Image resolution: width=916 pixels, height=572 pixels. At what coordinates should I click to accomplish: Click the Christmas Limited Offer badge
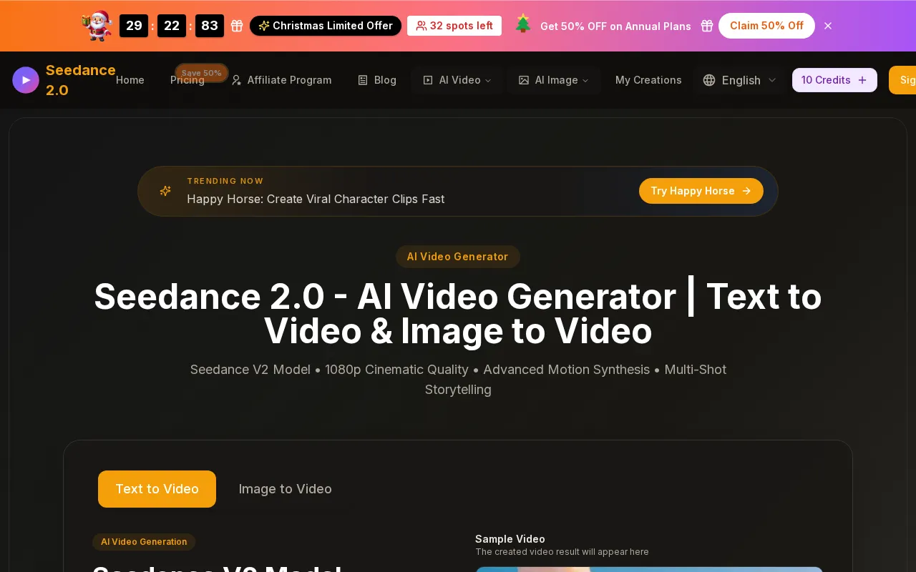point(326,26)
